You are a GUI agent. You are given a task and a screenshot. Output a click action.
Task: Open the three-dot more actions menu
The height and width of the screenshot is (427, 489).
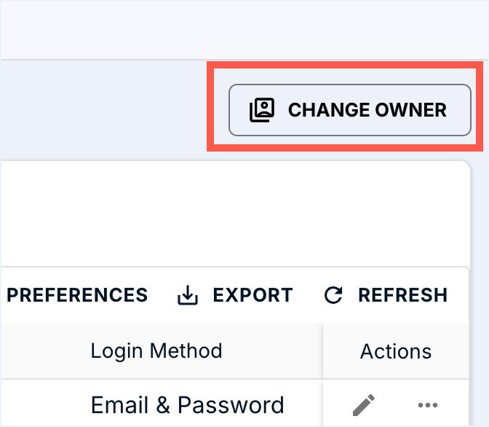click(x=428, y=405)
